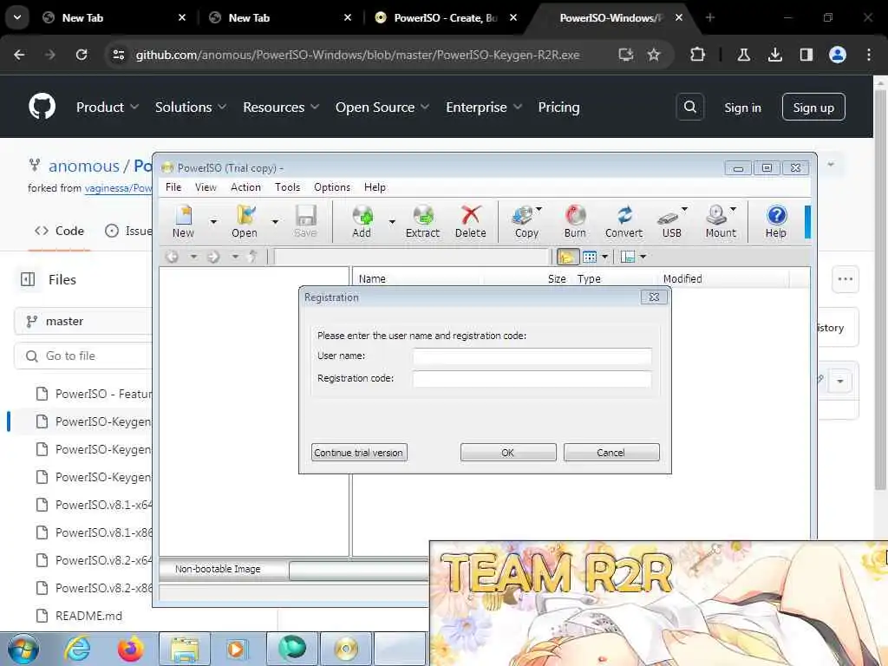Click the Copy disc toolbar icon

click(526, 221)
